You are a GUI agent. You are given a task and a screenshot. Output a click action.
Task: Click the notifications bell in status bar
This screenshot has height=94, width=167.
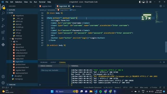pos(164,87)
